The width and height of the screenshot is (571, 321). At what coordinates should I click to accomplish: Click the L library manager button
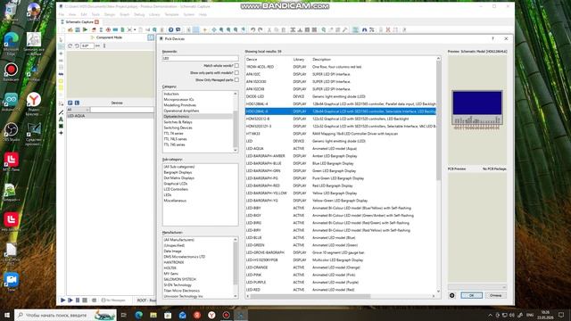[77, 103]
